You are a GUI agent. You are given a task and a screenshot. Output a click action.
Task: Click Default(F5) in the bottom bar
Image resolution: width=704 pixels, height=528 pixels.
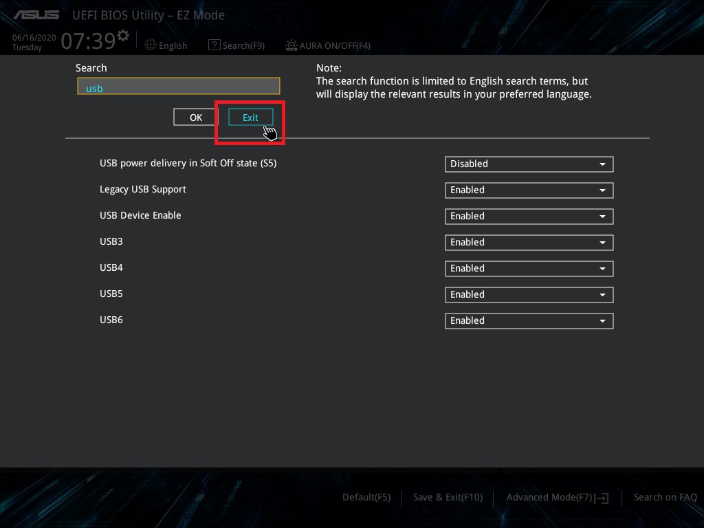click(366, 497)
